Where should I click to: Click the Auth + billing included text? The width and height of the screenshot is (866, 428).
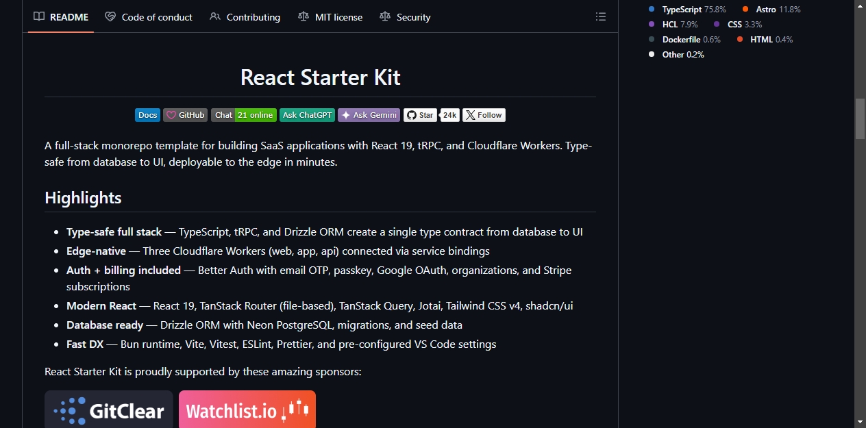coord(123,270)
